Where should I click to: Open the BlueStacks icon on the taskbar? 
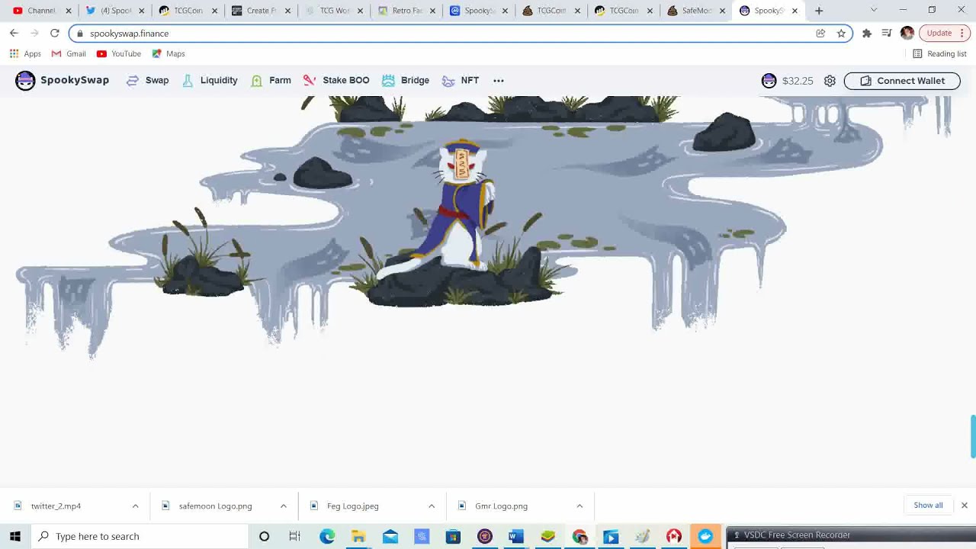click(547, 536)
